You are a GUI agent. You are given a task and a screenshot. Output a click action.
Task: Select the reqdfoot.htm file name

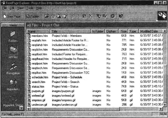pos(39,54)
